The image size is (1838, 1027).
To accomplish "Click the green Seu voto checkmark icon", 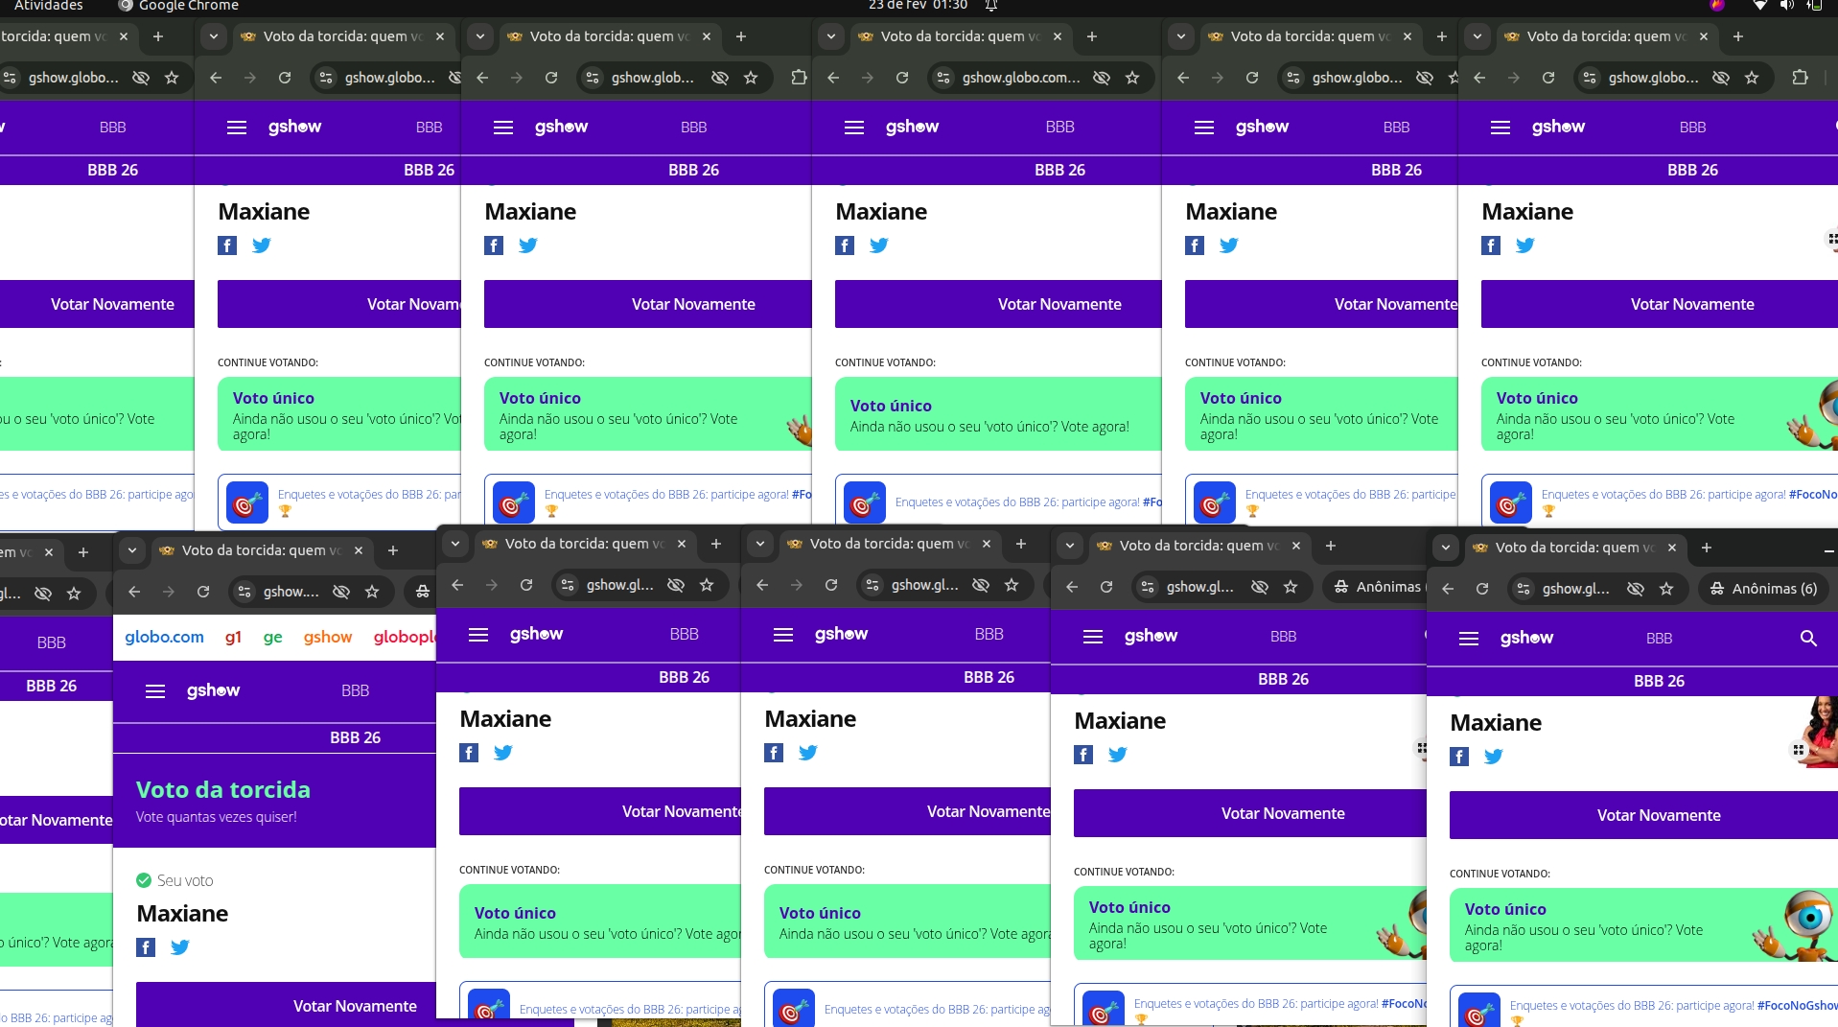I will (144, 880).
